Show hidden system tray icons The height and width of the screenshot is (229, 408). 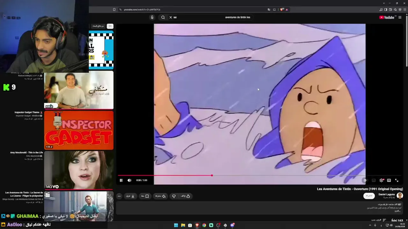coord(370,225)
